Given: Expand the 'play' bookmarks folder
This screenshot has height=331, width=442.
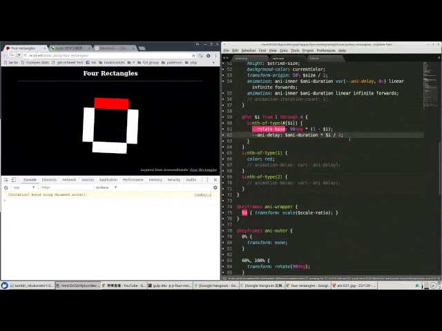Looking at the screenshot, I should pos(191,63).
